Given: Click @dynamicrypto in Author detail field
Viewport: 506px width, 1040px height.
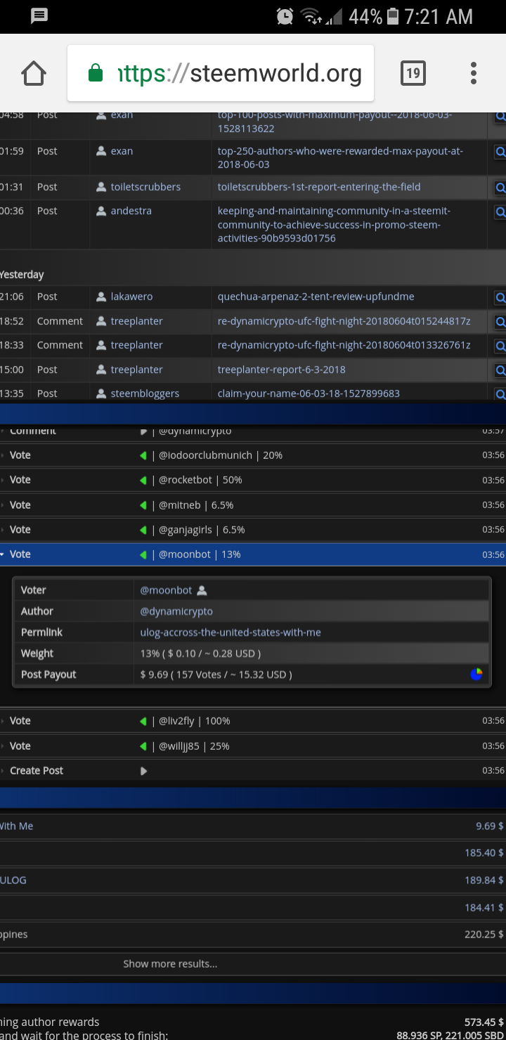Looking at the screenshot, I should (176, 611).
